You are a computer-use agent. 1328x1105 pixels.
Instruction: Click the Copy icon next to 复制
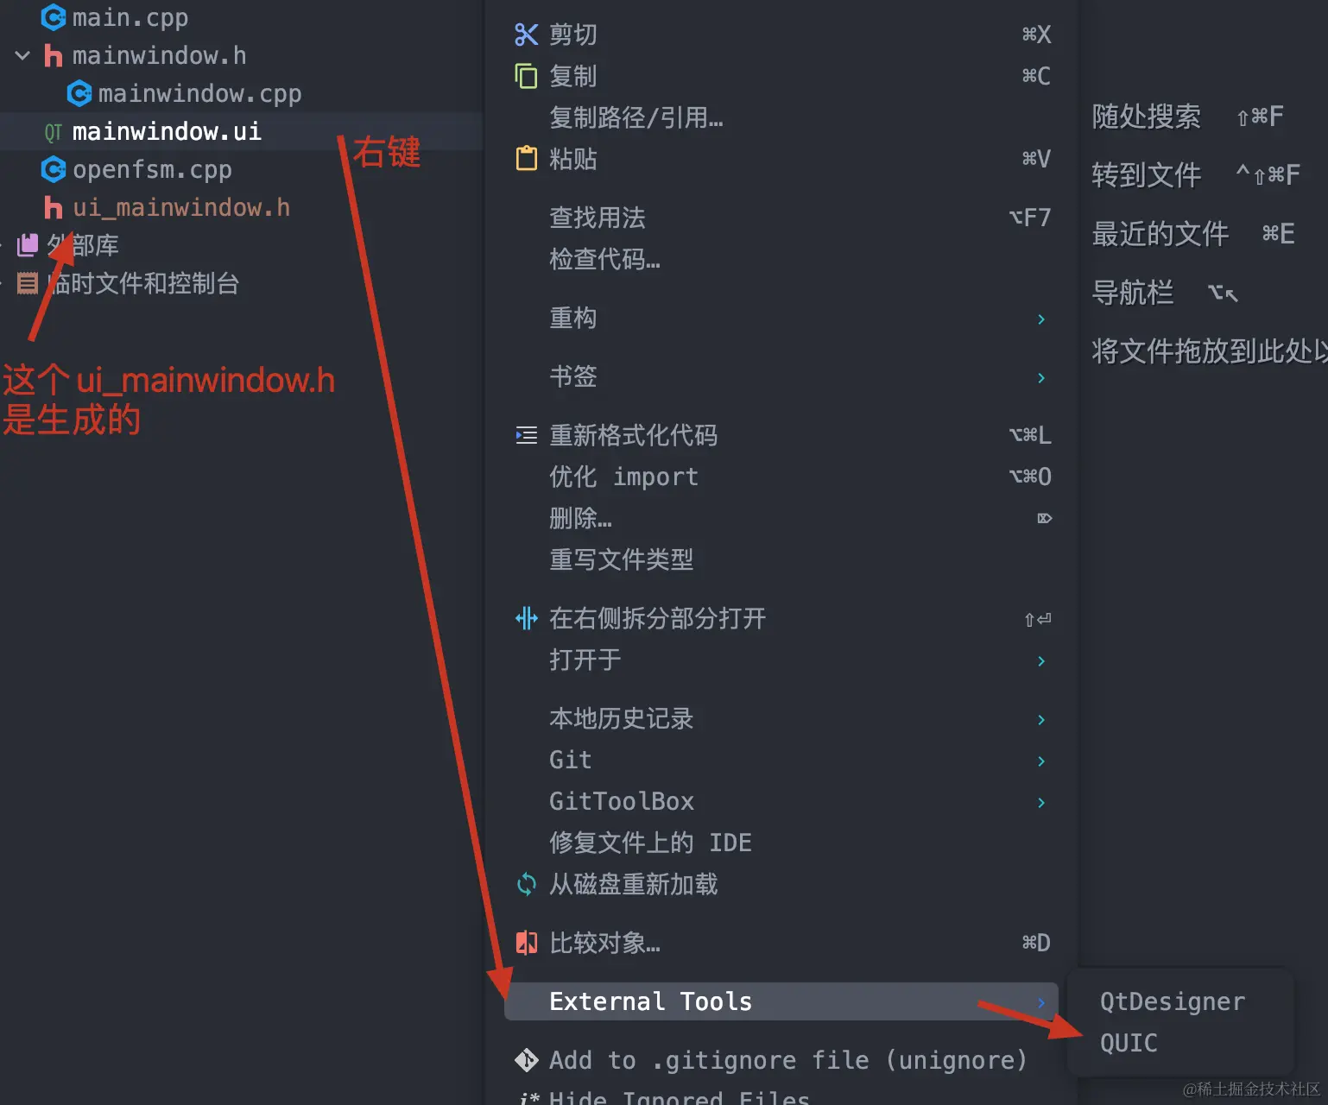tap(527, 76)
